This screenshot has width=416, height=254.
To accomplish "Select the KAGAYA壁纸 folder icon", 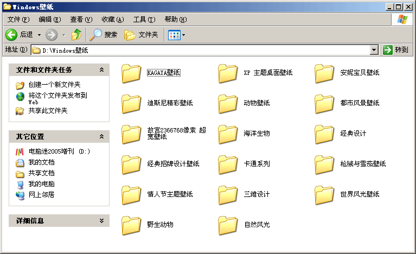I will (131, 73).
